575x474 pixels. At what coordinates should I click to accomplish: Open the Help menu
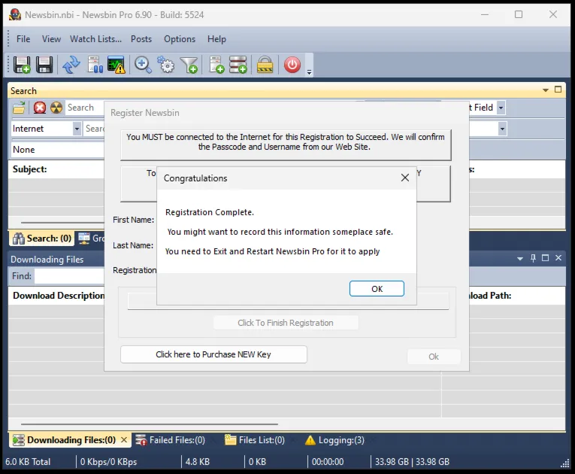(x=216, y=39)
